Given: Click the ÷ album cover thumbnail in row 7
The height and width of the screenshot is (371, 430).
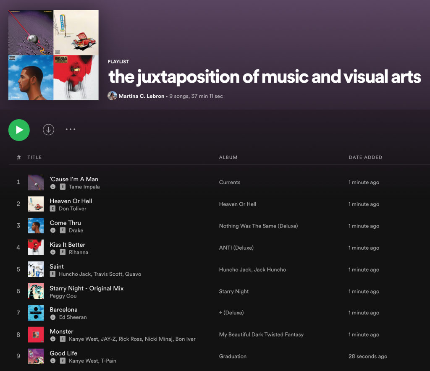Looking at the screenshot, I should click(36, 313).
